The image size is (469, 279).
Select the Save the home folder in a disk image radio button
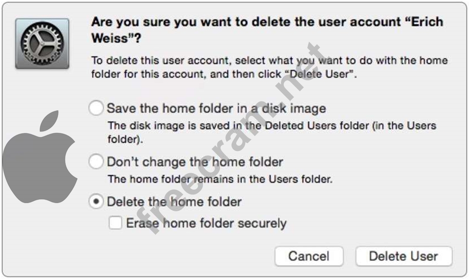point(96,108)
